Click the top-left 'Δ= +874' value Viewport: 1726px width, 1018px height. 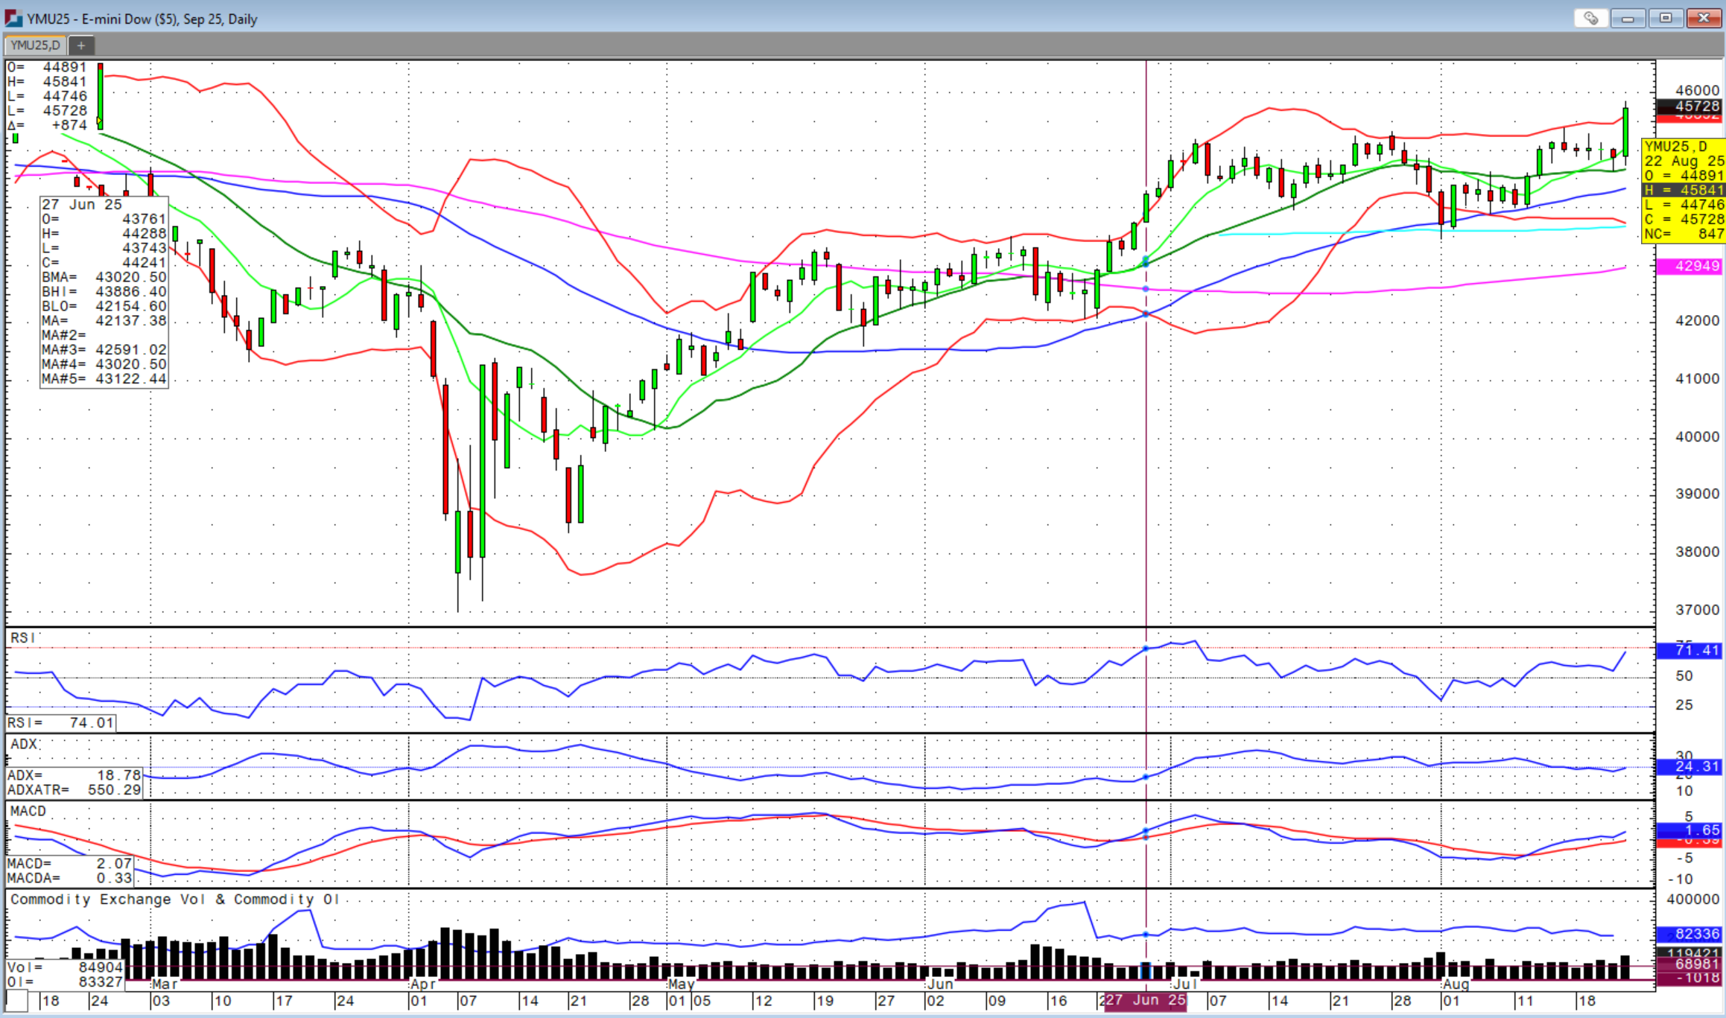coord(48,125)
